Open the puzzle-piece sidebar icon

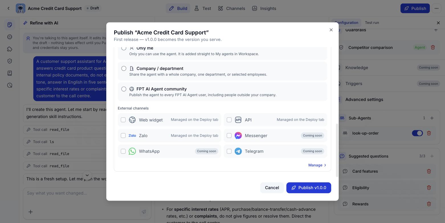pos(10,49)
